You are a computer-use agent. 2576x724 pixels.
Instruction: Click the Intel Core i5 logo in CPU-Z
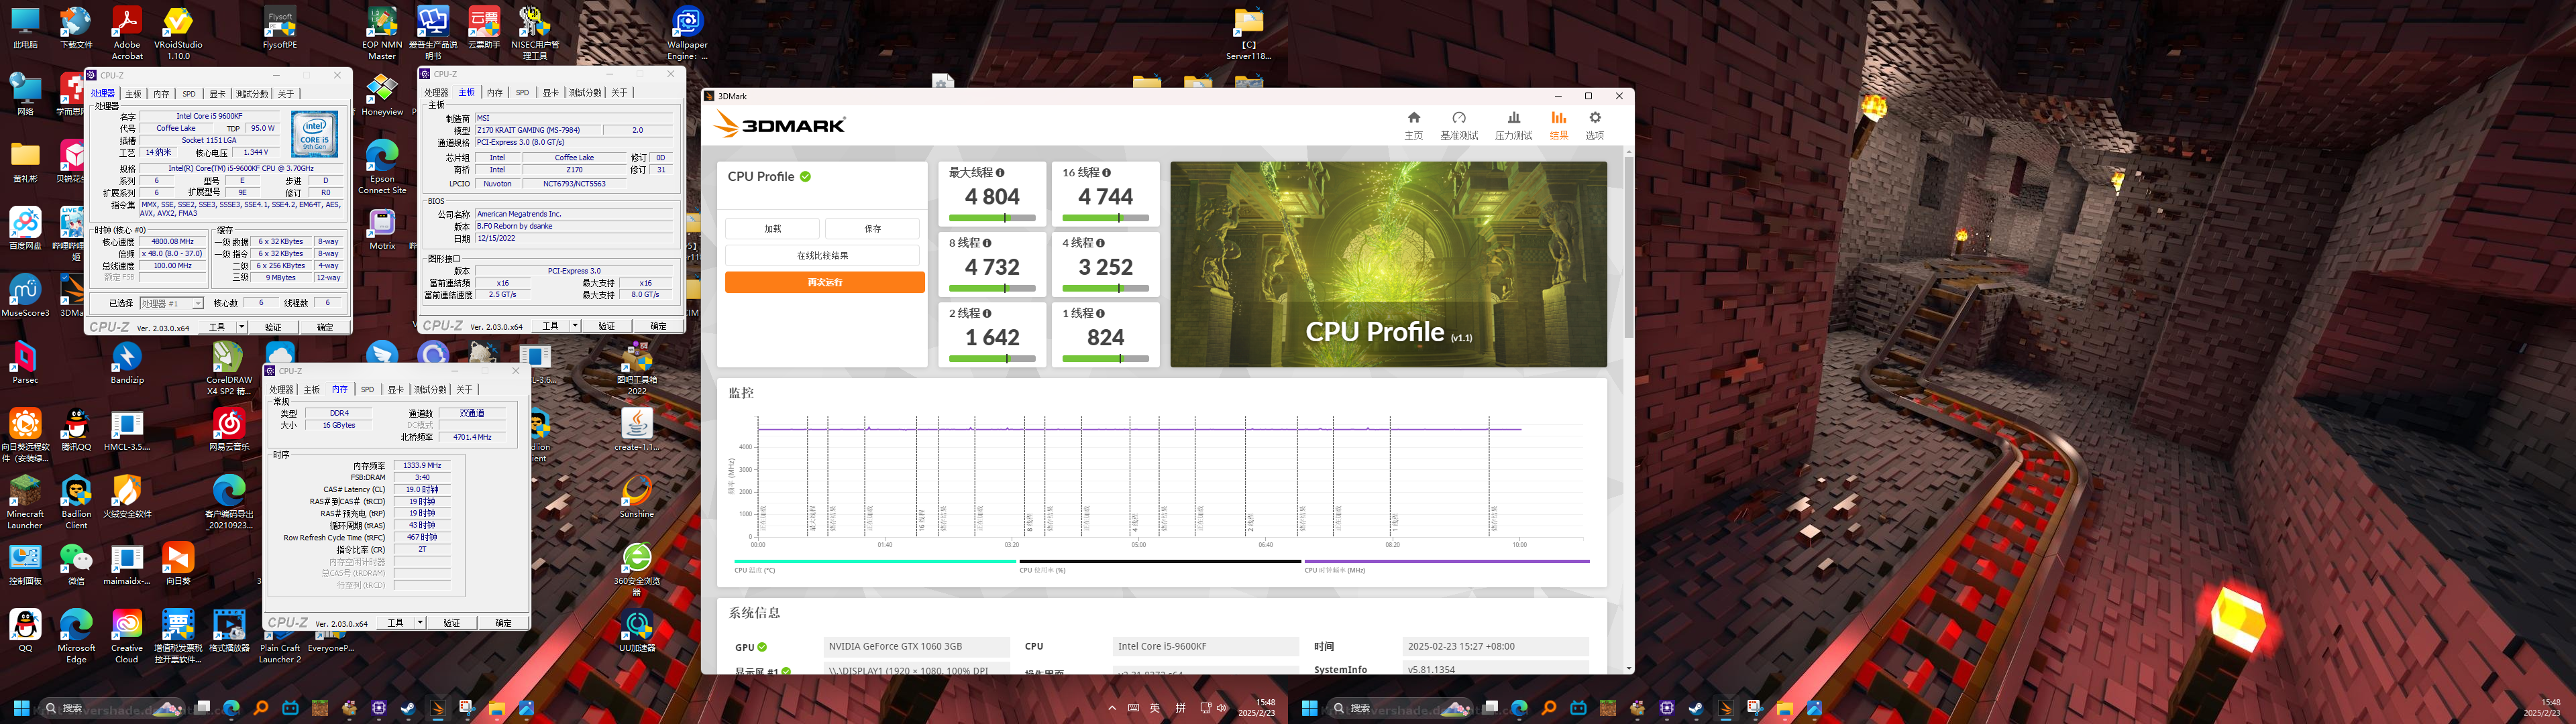(x=314, y=134)
